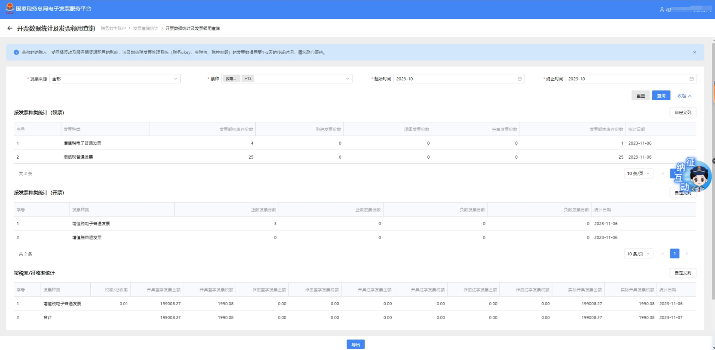The image size is (715, 350).
Task: Expand the 票种 multi-select dropdown
Action: 287,79
